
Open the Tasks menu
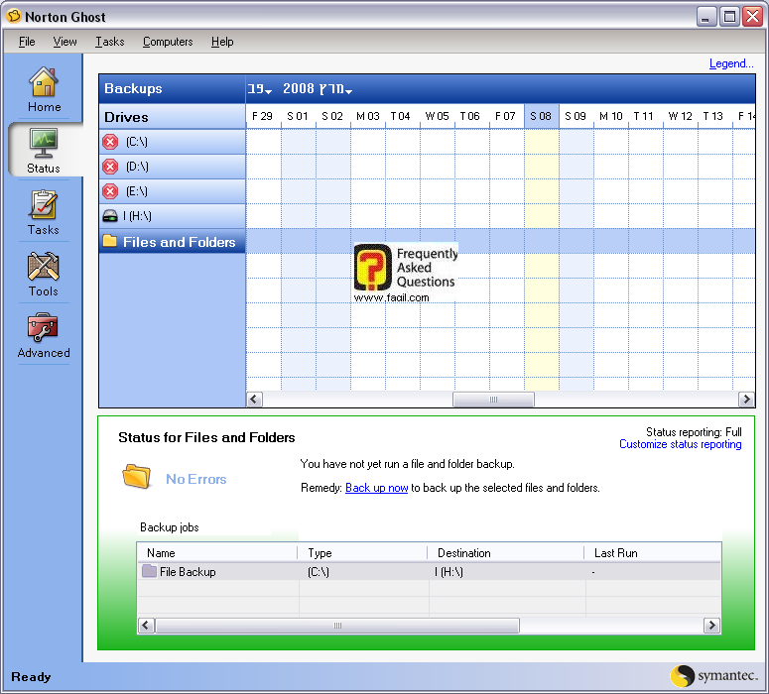click(110, 42)
